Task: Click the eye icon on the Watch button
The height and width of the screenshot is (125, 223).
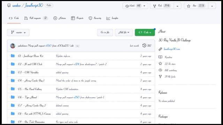Action: click(127, 6)
